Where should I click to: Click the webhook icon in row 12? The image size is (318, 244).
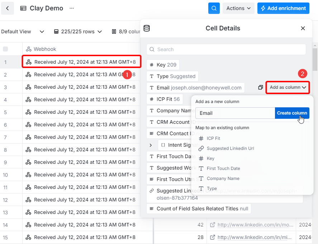tap(28, 200)
